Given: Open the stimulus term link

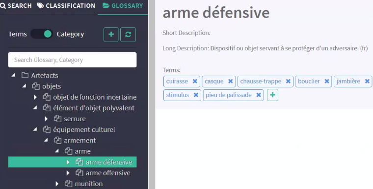Looking at the screenshot, I should 178,95.
